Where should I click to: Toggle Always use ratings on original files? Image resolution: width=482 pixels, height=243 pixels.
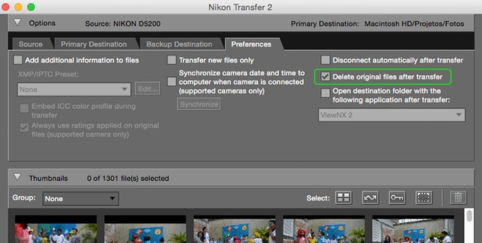coord(24,127)
